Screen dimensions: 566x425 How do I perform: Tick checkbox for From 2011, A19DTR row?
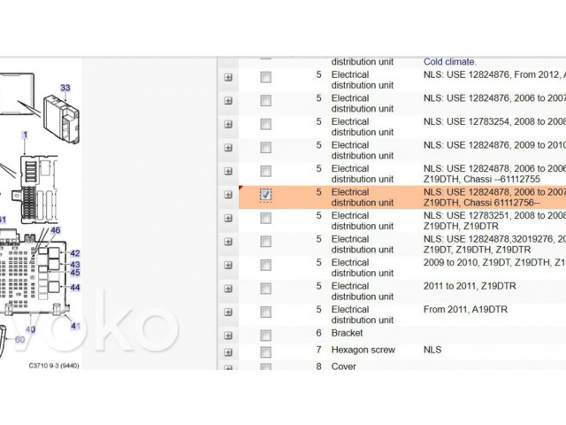pos(265,313)
